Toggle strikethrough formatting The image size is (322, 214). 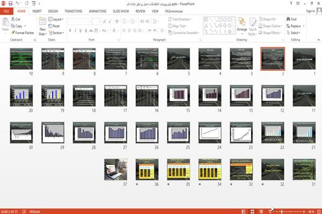tap(91, 31)
